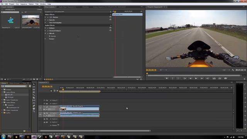The height and width of the screenshot is (139, 247).
Task: Mute Audio 1 track speaker toggle
Action: pos(44,113)
